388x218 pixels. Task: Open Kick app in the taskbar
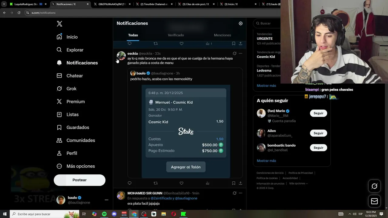pos(183,214)
